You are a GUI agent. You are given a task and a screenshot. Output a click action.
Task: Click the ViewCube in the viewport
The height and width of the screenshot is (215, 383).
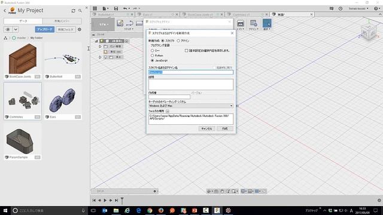tap(369, 32)
